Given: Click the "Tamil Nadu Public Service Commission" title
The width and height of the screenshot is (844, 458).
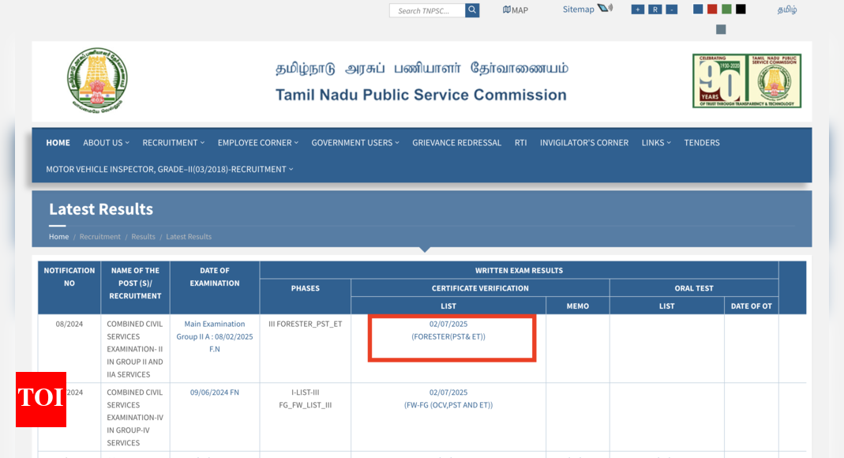Looking at the screenshot, I should pos(421,95).
